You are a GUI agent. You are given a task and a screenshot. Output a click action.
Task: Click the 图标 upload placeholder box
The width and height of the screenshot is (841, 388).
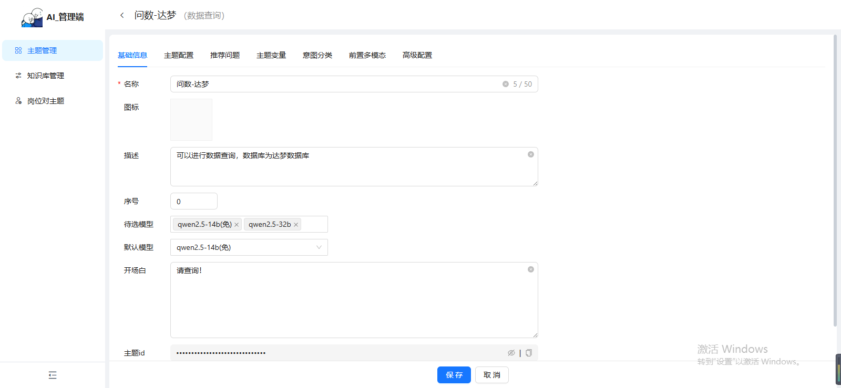[191, 120]
